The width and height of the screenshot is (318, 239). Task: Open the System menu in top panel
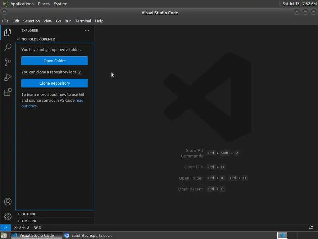[x=61, y=4]
